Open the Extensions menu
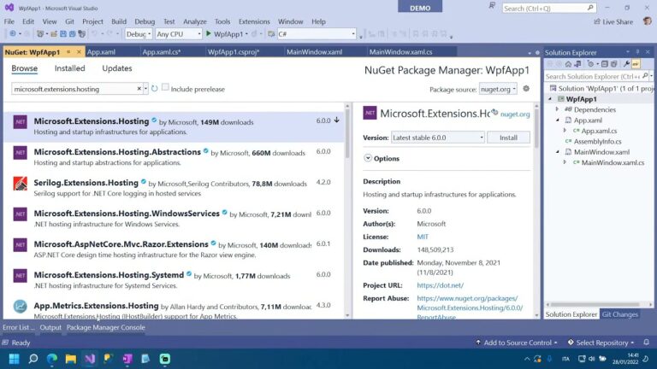The width and height of the screenshot is (657, 369). tap(254, 21)
